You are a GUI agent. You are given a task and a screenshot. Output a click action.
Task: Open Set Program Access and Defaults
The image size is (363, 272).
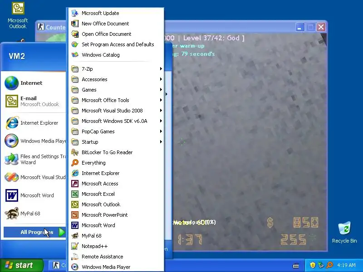[116, 44]
